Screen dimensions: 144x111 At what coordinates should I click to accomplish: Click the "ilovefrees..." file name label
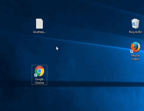pyautogui.click(x=39, y=32)
